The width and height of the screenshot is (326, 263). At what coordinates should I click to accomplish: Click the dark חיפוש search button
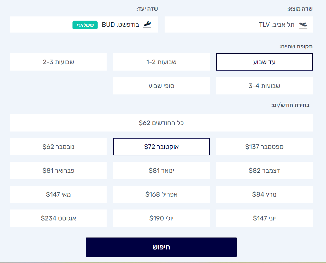point(161,247)
